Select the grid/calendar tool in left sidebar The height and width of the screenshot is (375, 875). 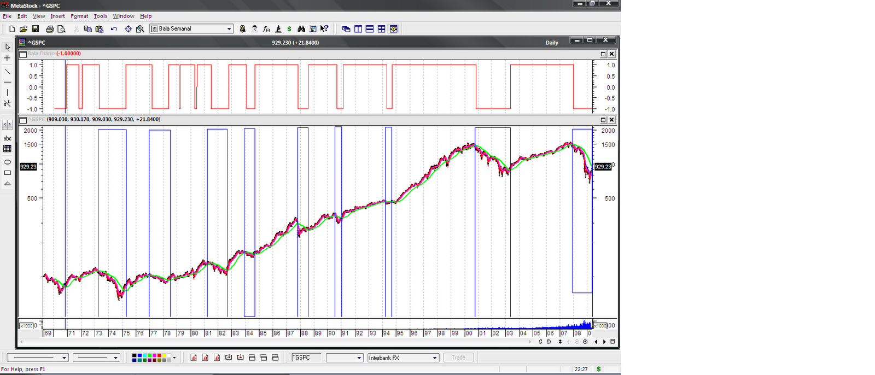8,149
